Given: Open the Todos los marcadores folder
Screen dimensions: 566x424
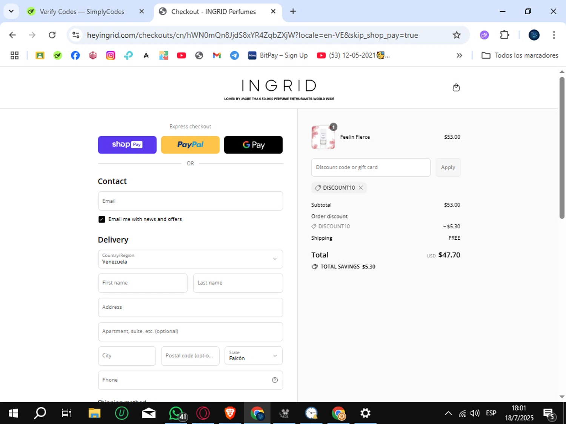Looking at the screenshot, I should pyautogui.click(x=520, y=55).
